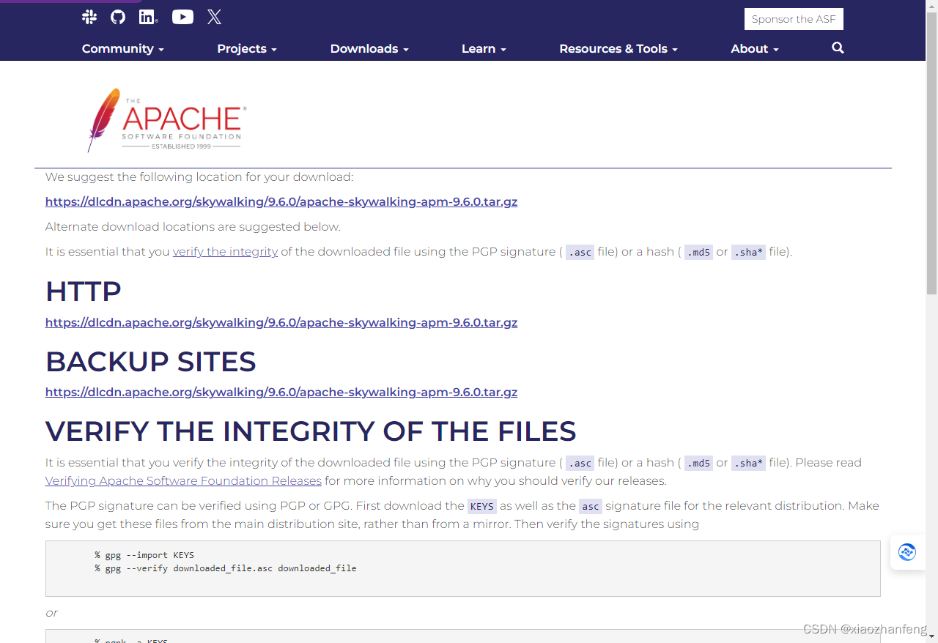Click the VERIFY THE INTEGRITY OF THE FILES heading

(x=311, y=431)
